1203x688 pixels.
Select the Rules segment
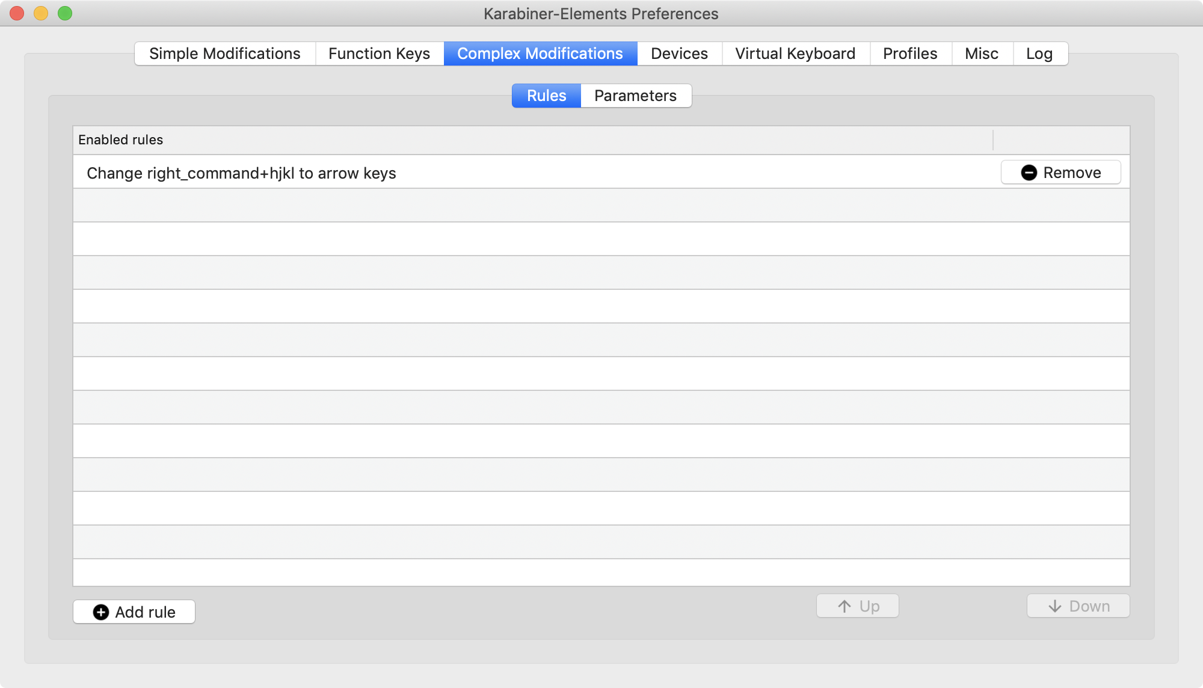tap(546, 96)
